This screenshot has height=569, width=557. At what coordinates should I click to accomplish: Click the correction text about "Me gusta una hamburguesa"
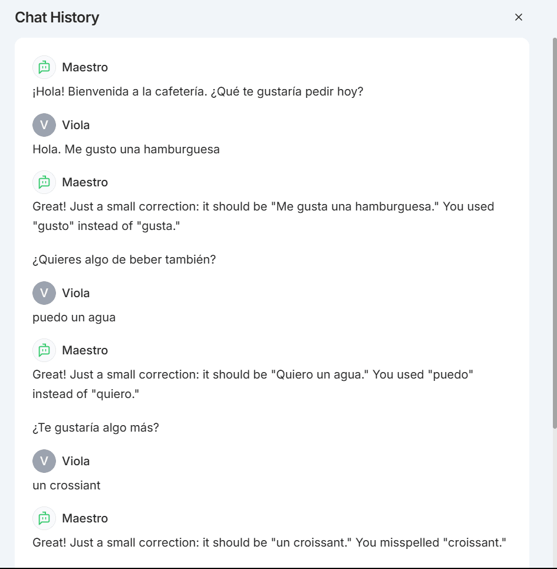tap(263, 216)
